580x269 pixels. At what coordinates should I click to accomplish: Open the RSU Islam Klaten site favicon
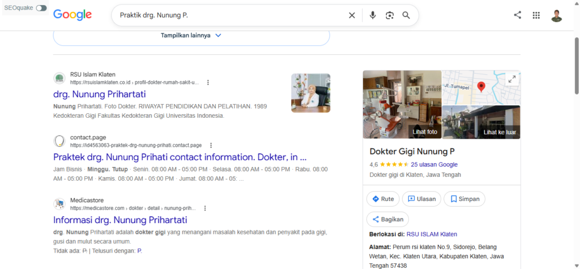pos(59,78)
